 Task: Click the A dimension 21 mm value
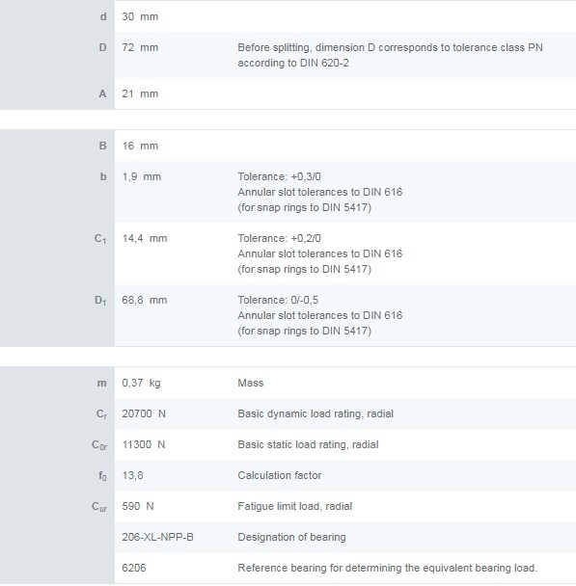140,93
